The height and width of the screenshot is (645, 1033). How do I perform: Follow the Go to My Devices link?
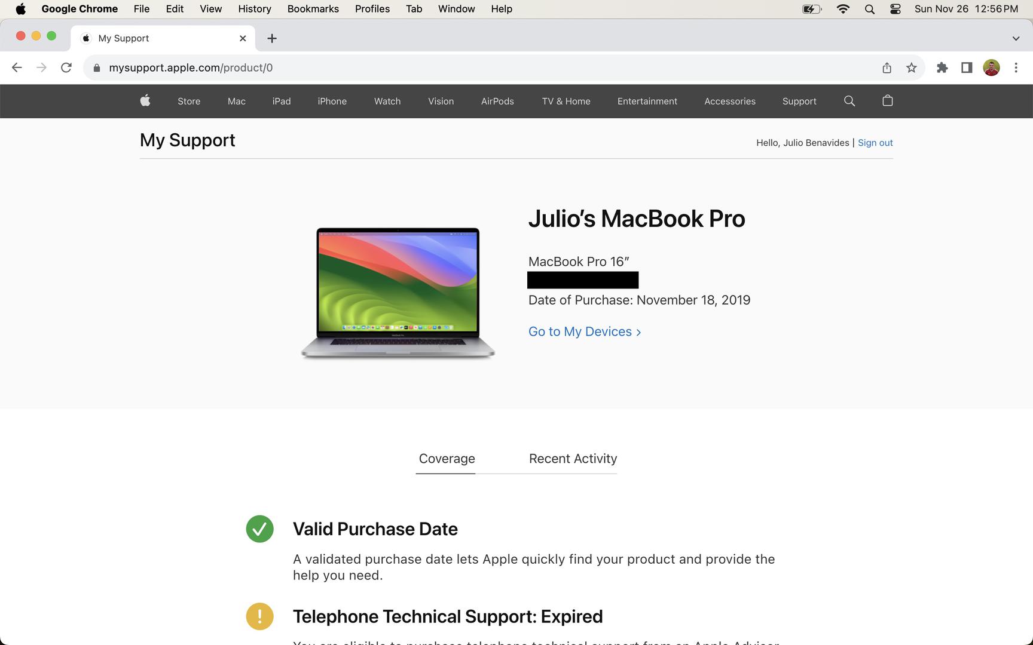coord(585,331)
